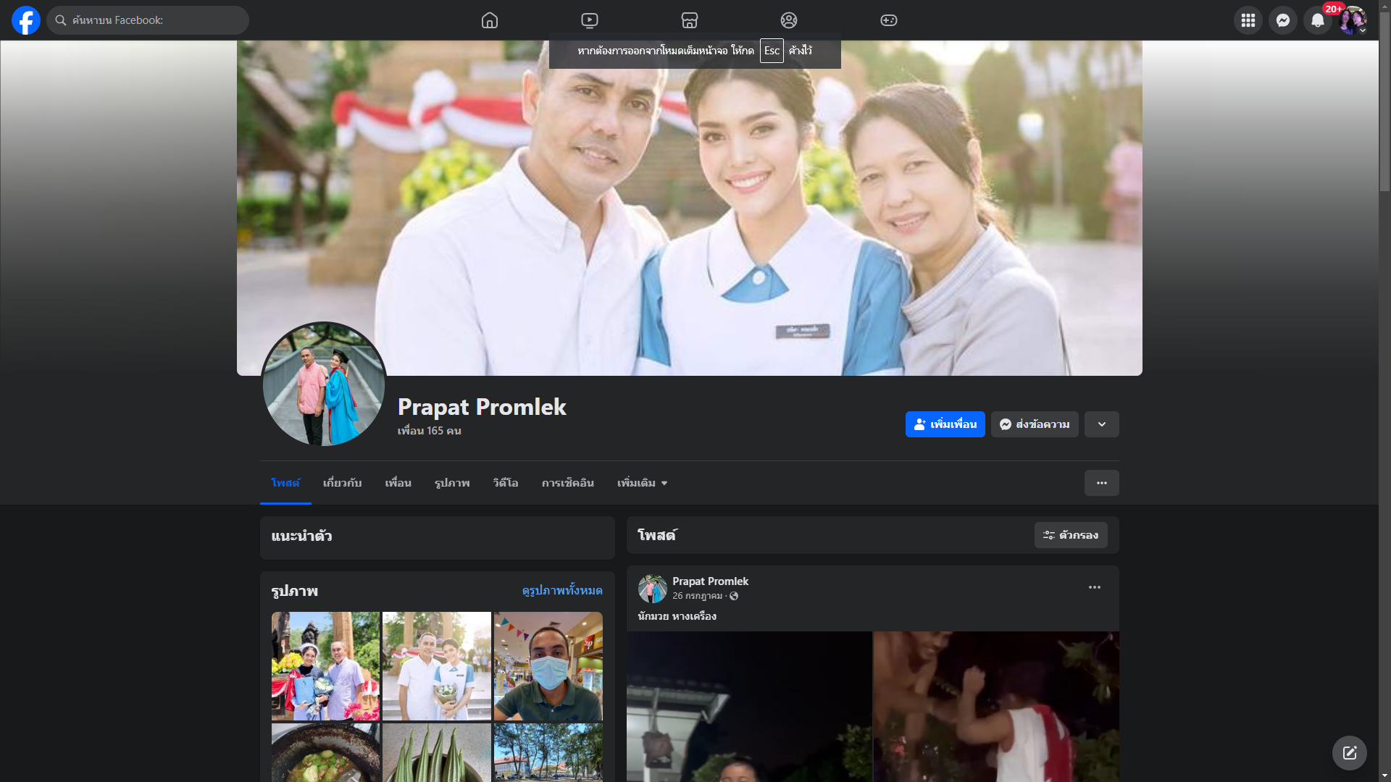Switch to the รูปภาพ tab
The width and height of the screenshot is (1391, 782).
pyautogui.click(x=452, y=483)
